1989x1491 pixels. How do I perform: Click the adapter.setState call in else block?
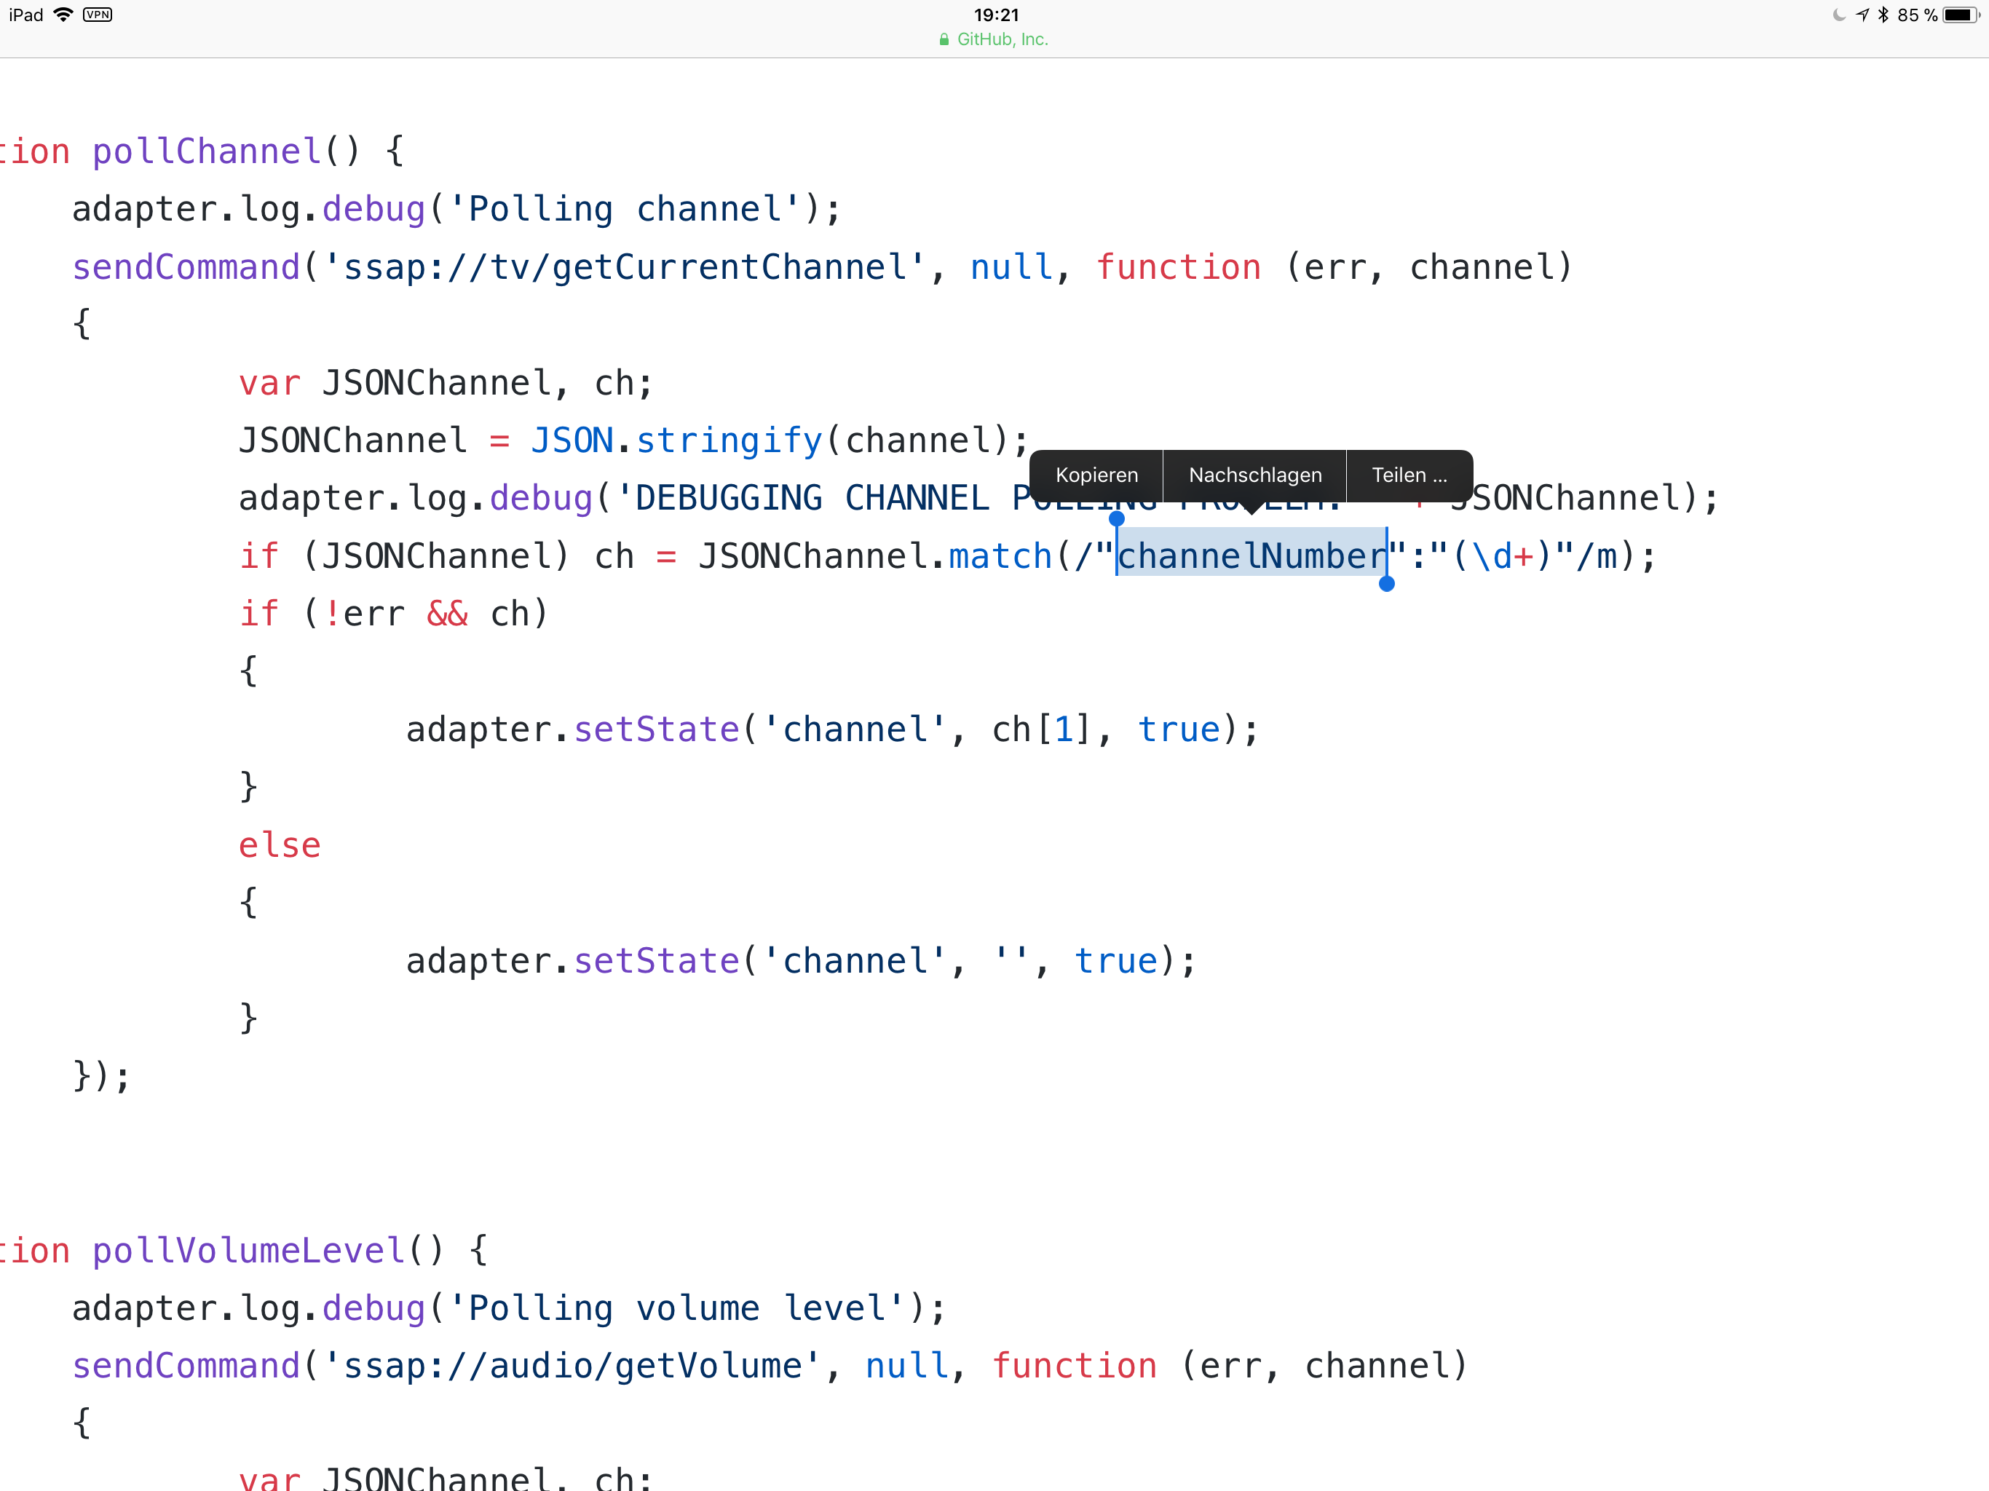[799, 962]
